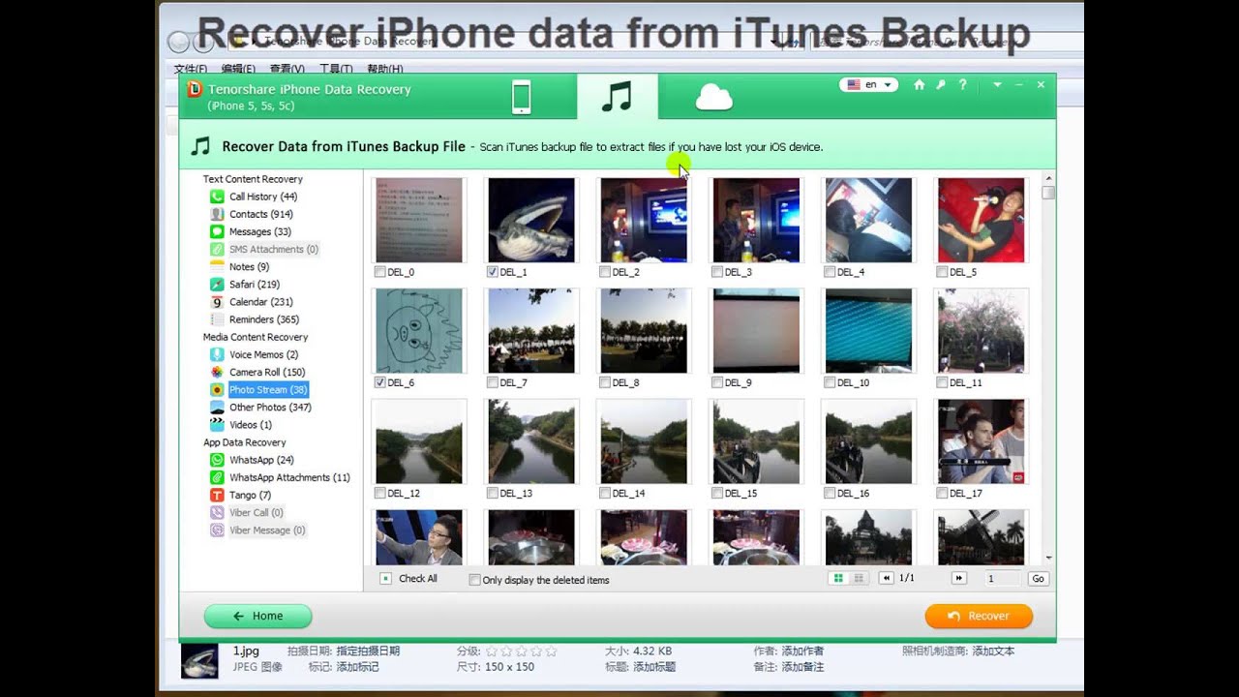Screen dimensions: 1239x697
Task: Click the Safari compass icon
Action: click(217, 285)
